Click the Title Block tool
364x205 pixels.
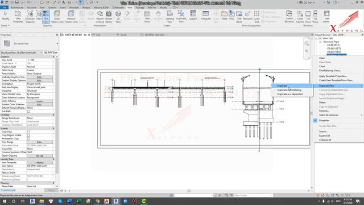pos(239,17)
